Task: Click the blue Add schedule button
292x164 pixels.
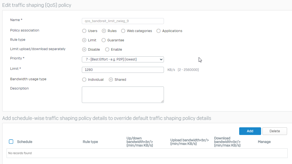Action: click(x=250, y=131)
